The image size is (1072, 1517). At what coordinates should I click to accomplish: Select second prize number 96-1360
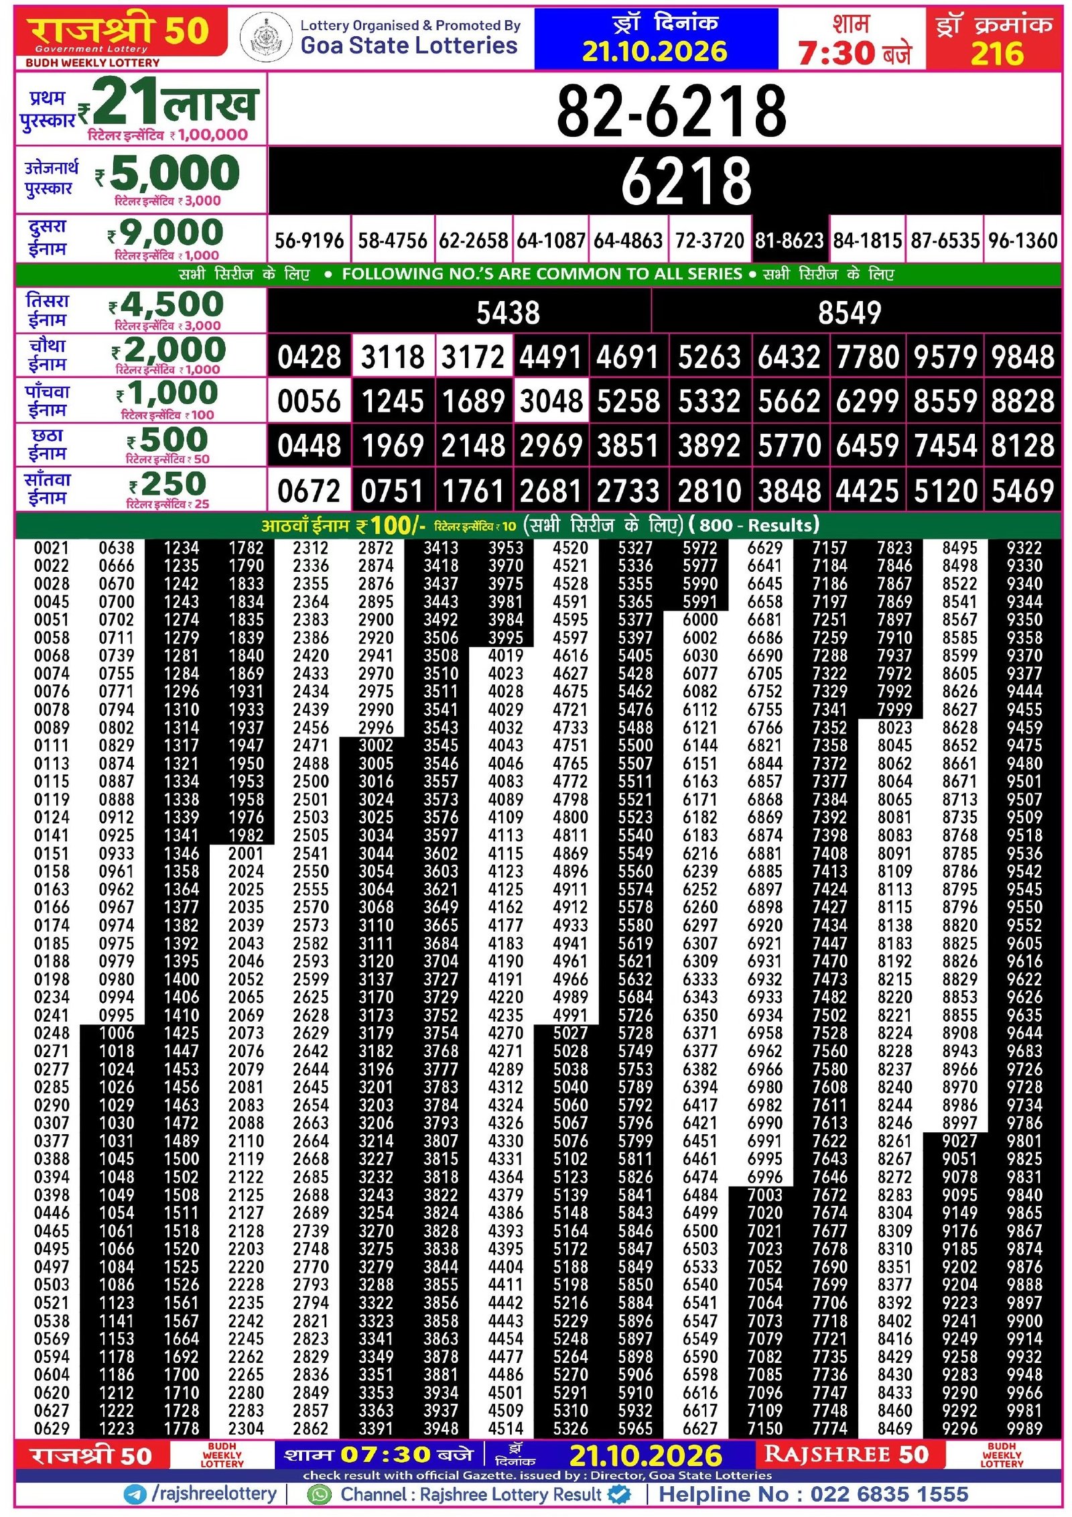pyautogui.click(x=1022, y=241)
